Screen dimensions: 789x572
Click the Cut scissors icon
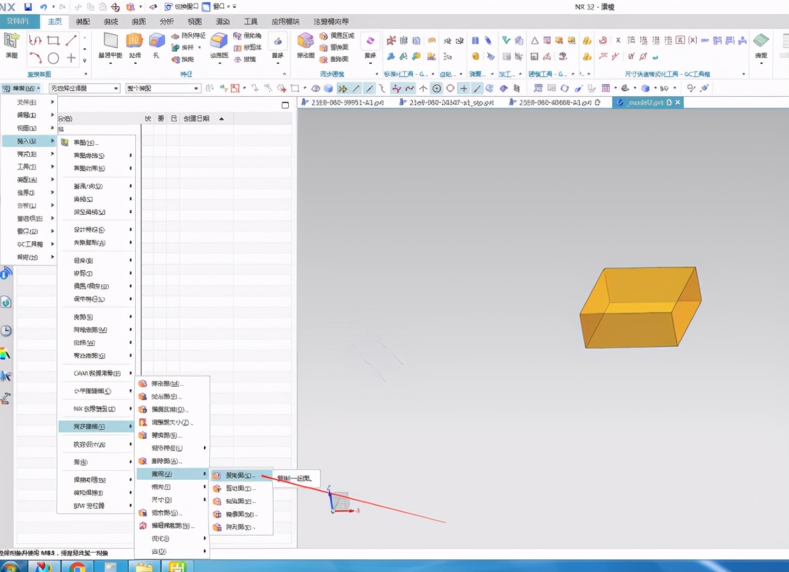click(x=78, y=7)
